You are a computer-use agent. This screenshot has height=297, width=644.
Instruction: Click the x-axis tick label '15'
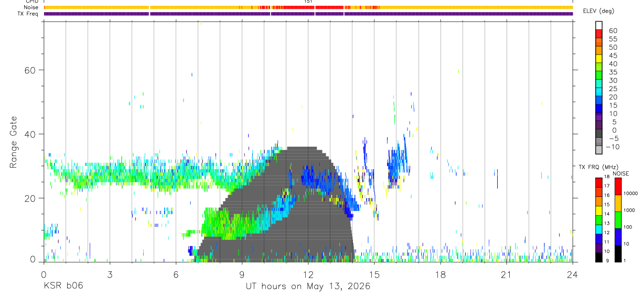click(374, 274)
